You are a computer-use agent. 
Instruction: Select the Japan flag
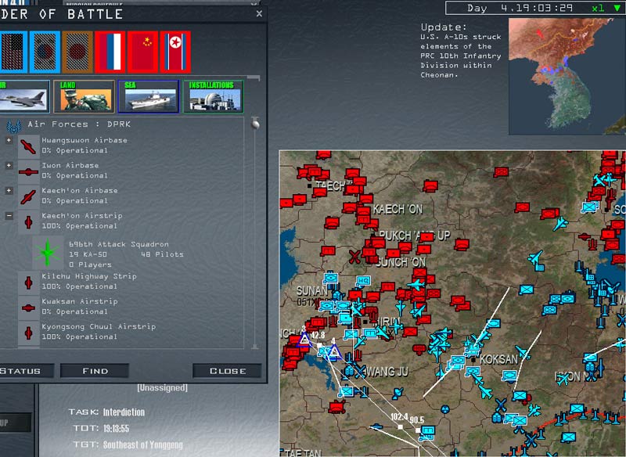77,52
